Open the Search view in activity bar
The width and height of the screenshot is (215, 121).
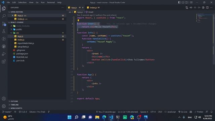(4, 16)
